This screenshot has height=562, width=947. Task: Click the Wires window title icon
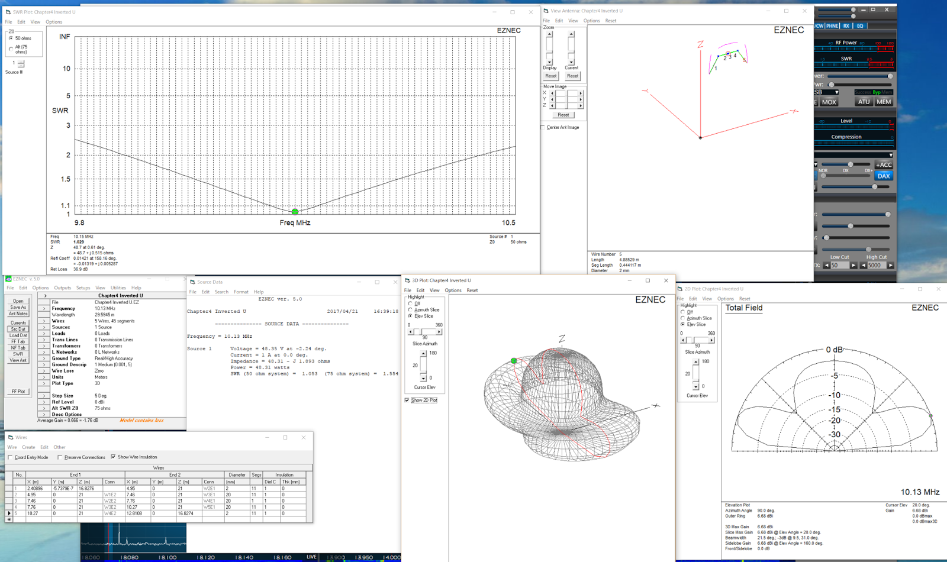coord(11,437)
